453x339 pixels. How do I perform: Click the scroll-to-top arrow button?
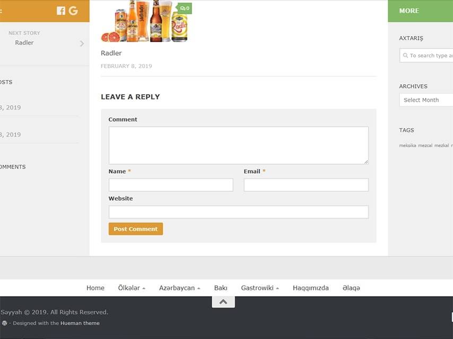[223, 301]
